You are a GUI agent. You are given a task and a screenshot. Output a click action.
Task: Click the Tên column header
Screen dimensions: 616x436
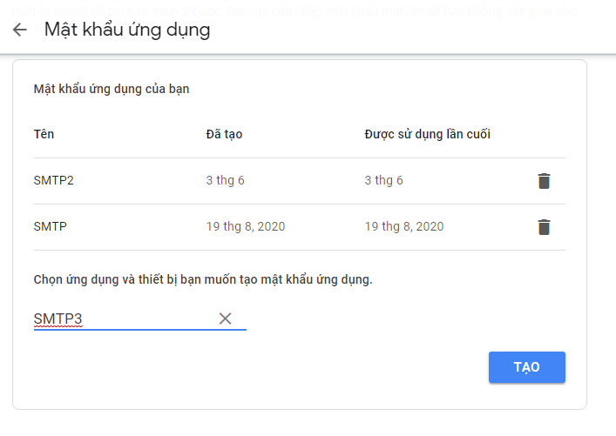[44, 134]
